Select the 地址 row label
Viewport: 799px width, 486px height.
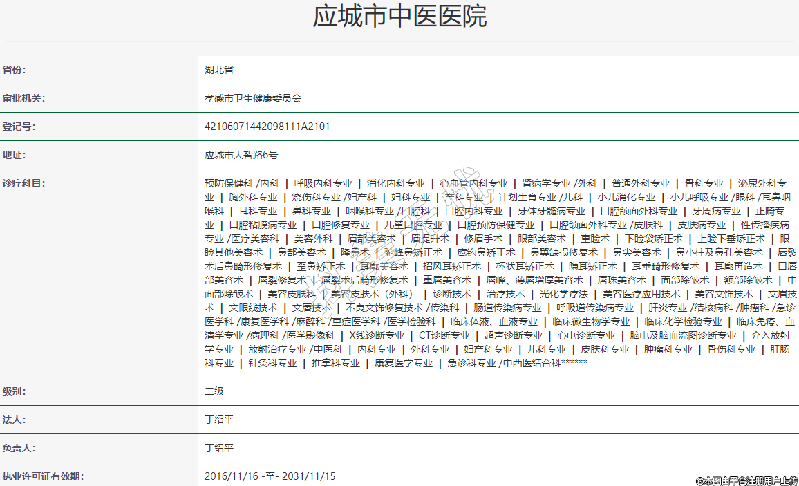tap(14, 155)
